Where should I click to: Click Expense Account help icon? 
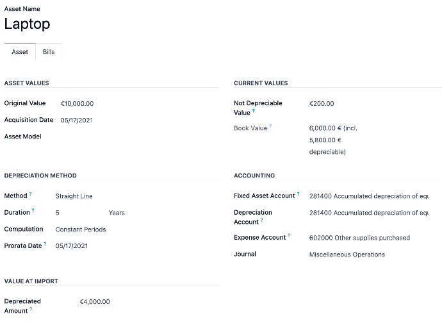[x=289, y=235]
